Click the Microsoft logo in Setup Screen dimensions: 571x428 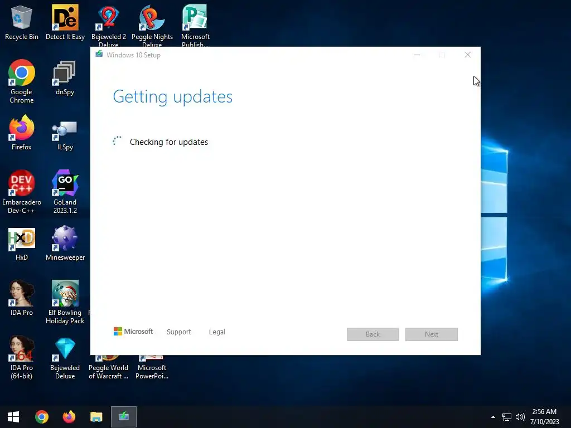tap(133, 332)
